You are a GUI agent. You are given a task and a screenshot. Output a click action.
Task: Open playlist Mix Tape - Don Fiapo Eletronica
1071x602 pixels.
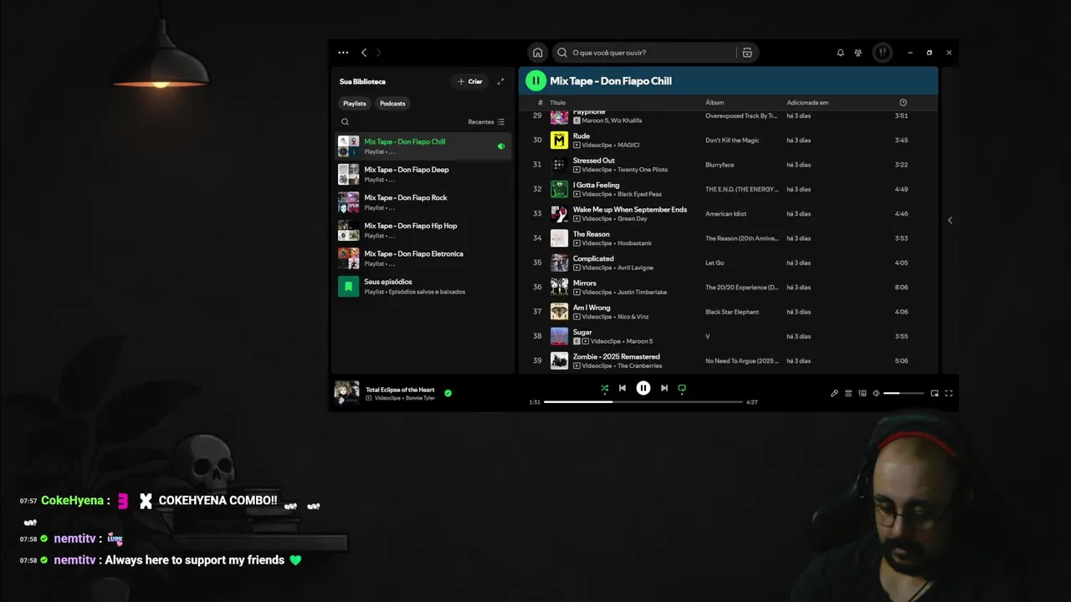423,258
